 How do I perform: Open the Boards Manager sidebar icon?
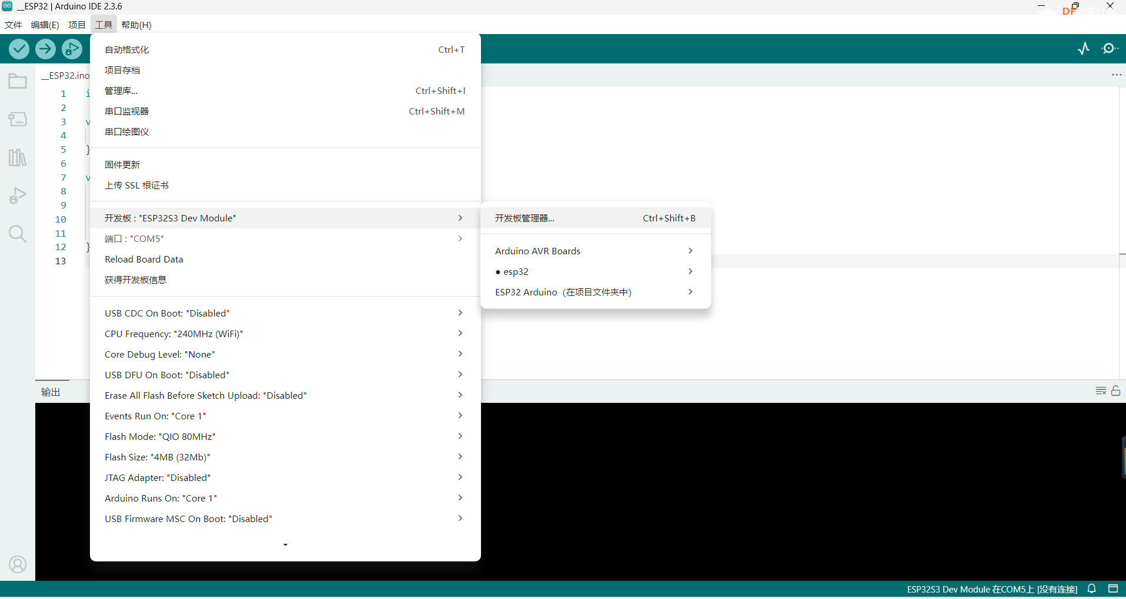[x=18, y=119]
